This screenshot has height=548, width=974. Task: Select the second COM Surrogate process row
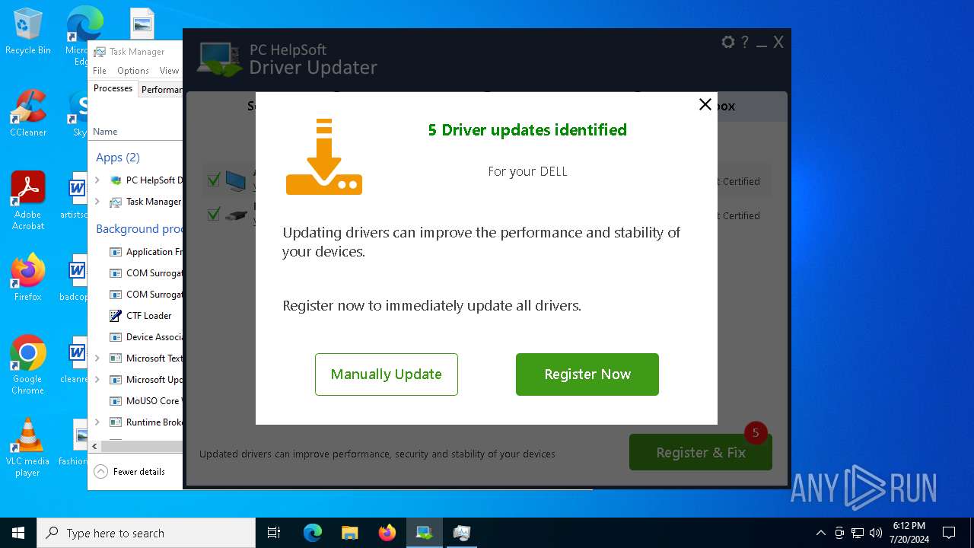136,295
